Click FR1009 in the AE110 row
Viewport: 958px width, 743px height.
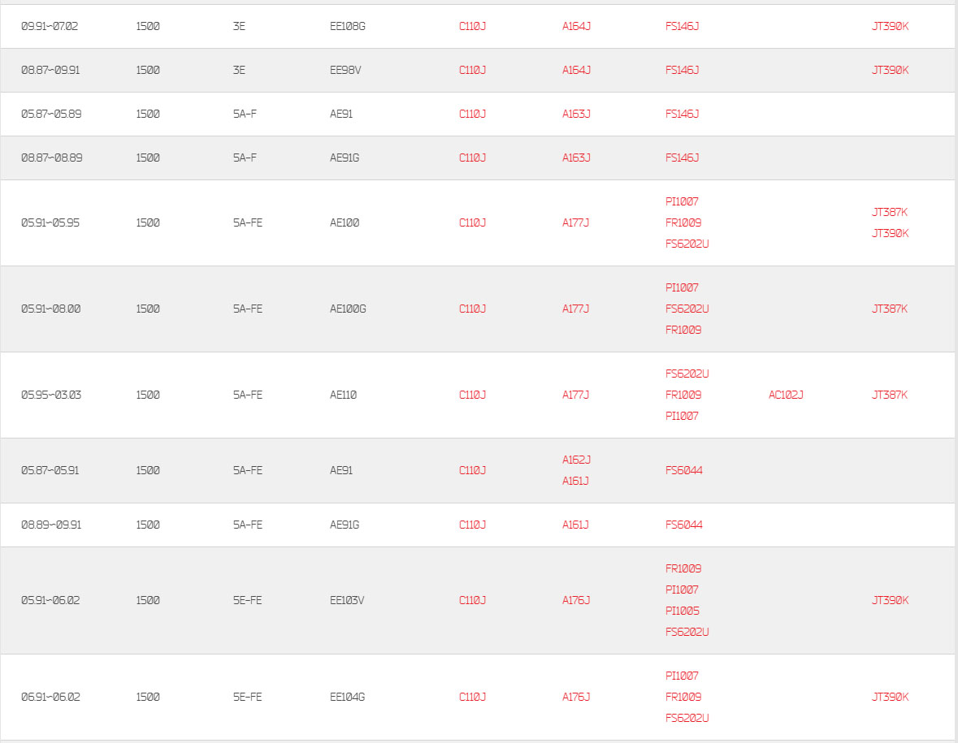[x=683, y=395]
